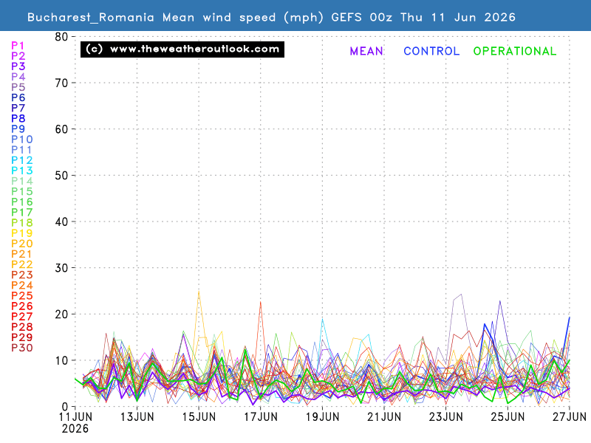This screenshot has height=443, width=591.
Task: Click the P6 legend label
Action: click(x=18, y=97)
